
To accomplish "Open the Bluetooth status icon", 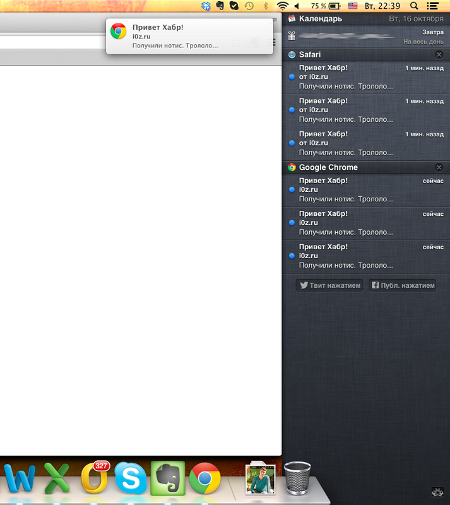I will [266, 6].
